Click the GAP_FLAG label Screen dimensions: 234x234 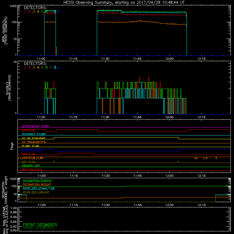29,130
